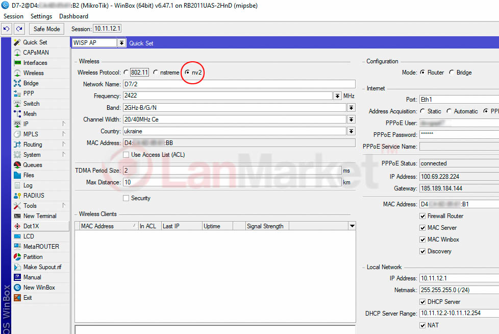Click the RADIUS icon in sidebar
Viewport: 499px width, 334px height.
(17, 196)
